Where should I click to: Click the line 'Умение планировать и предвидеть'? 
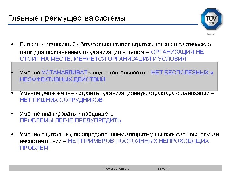tap(66, 114)
